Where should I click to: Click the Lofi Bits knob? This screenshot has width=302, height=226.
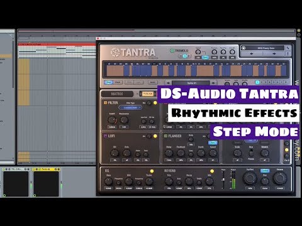pyautogui.click(x=115, y=153)
